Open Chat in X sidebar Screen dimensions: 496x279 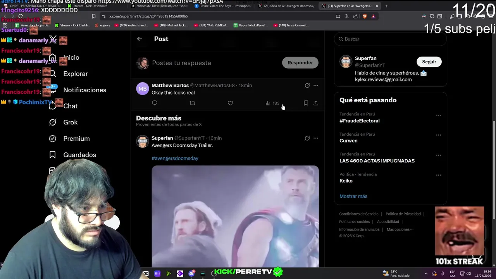[63, 106]
